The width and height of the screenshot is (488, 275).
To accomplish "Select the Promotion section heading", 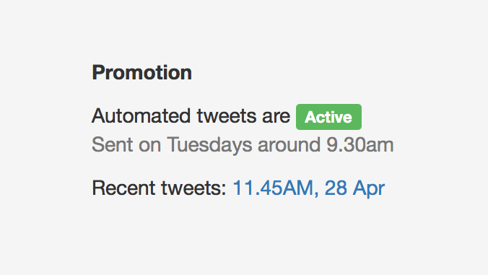I will 142,72.
